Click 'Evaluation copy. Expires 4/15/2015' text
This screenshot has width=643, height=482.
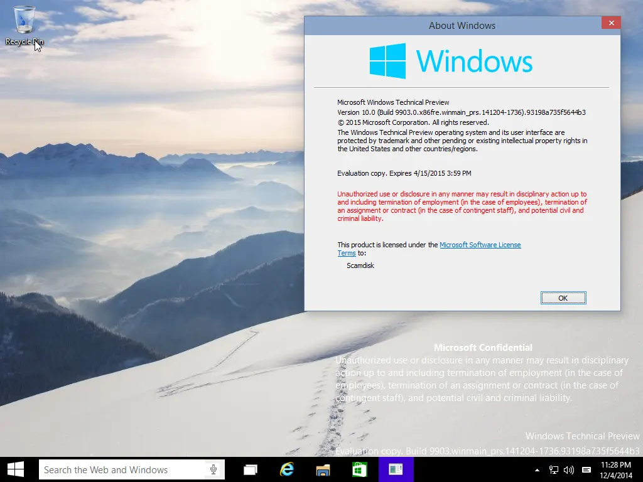[x=404, y=173]
